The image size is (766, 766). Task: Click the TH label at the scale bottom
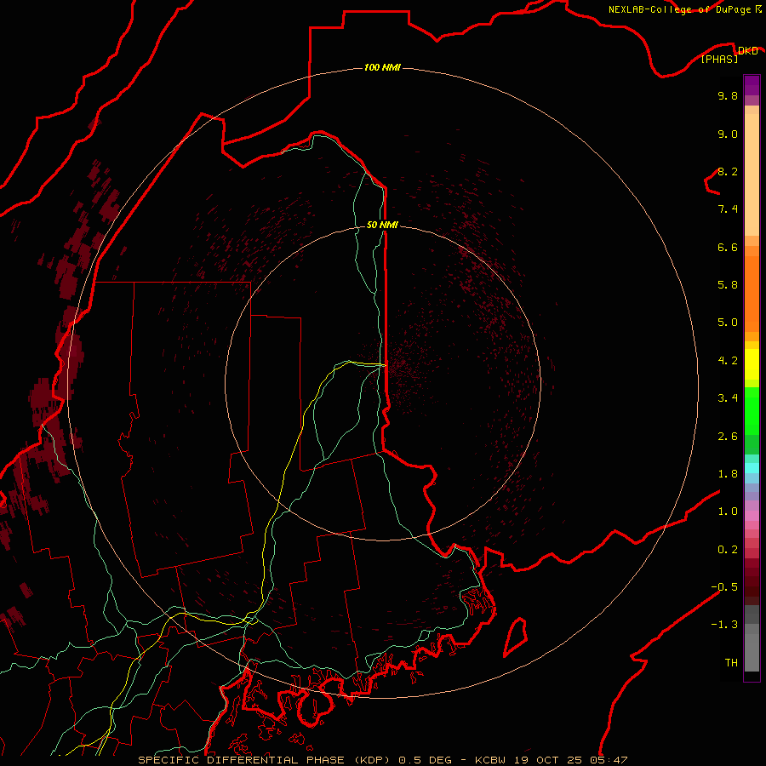pyautogui.click(x=731, y=663)
